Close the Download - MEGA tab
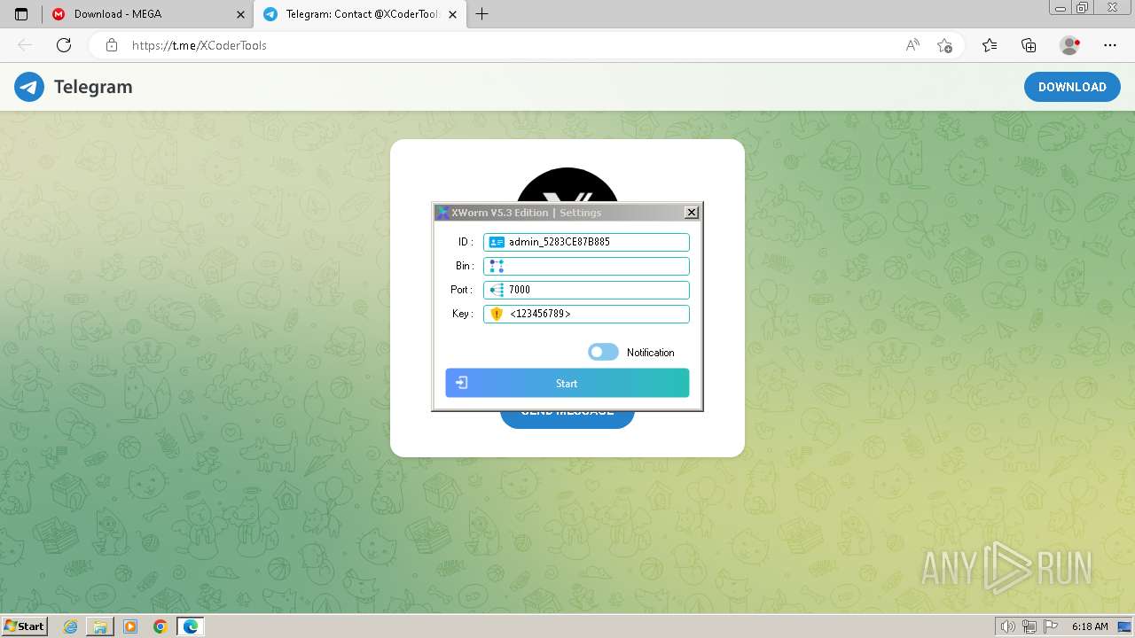The image size is (1135, 638). pos(240,14)
